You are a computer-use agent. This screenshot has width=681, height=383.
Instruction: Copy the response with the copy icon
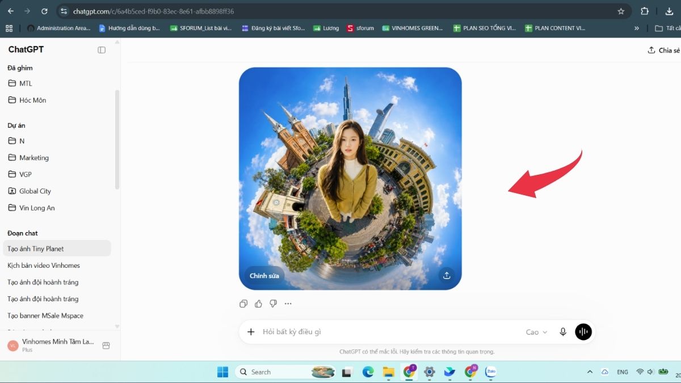pyautogui.click(x=243, y=304)
